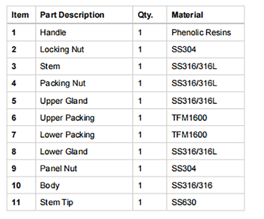Click the Panel Nut cell
The image size is (264, 219).
click(84, 168)
